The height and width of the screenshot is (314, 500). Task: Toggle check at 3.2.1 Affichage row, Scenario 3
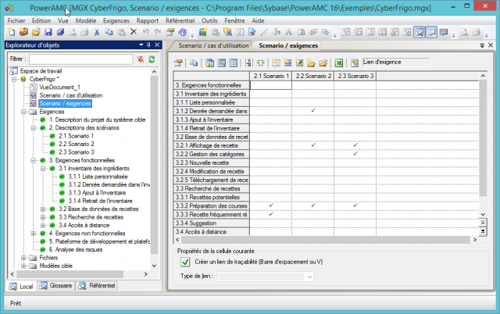pyautogui.click(x=355, y=145)
